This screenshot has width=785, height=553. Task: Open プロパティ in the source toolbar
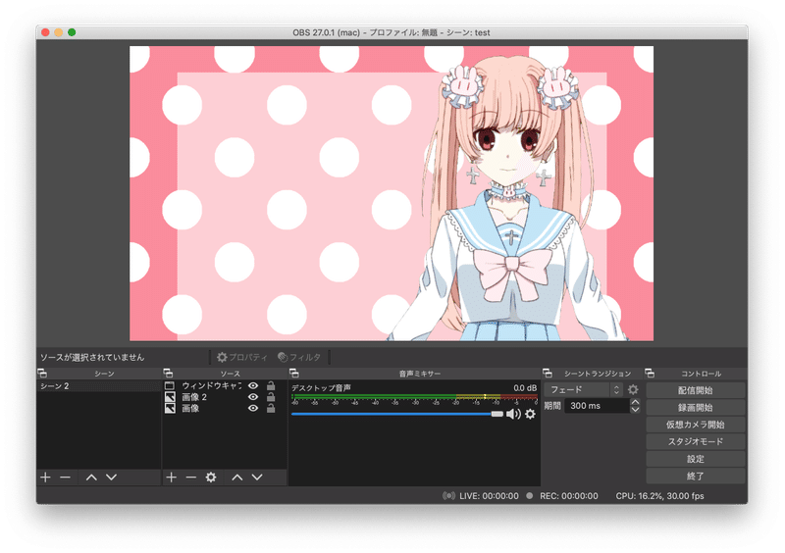(x=242, y=357)
